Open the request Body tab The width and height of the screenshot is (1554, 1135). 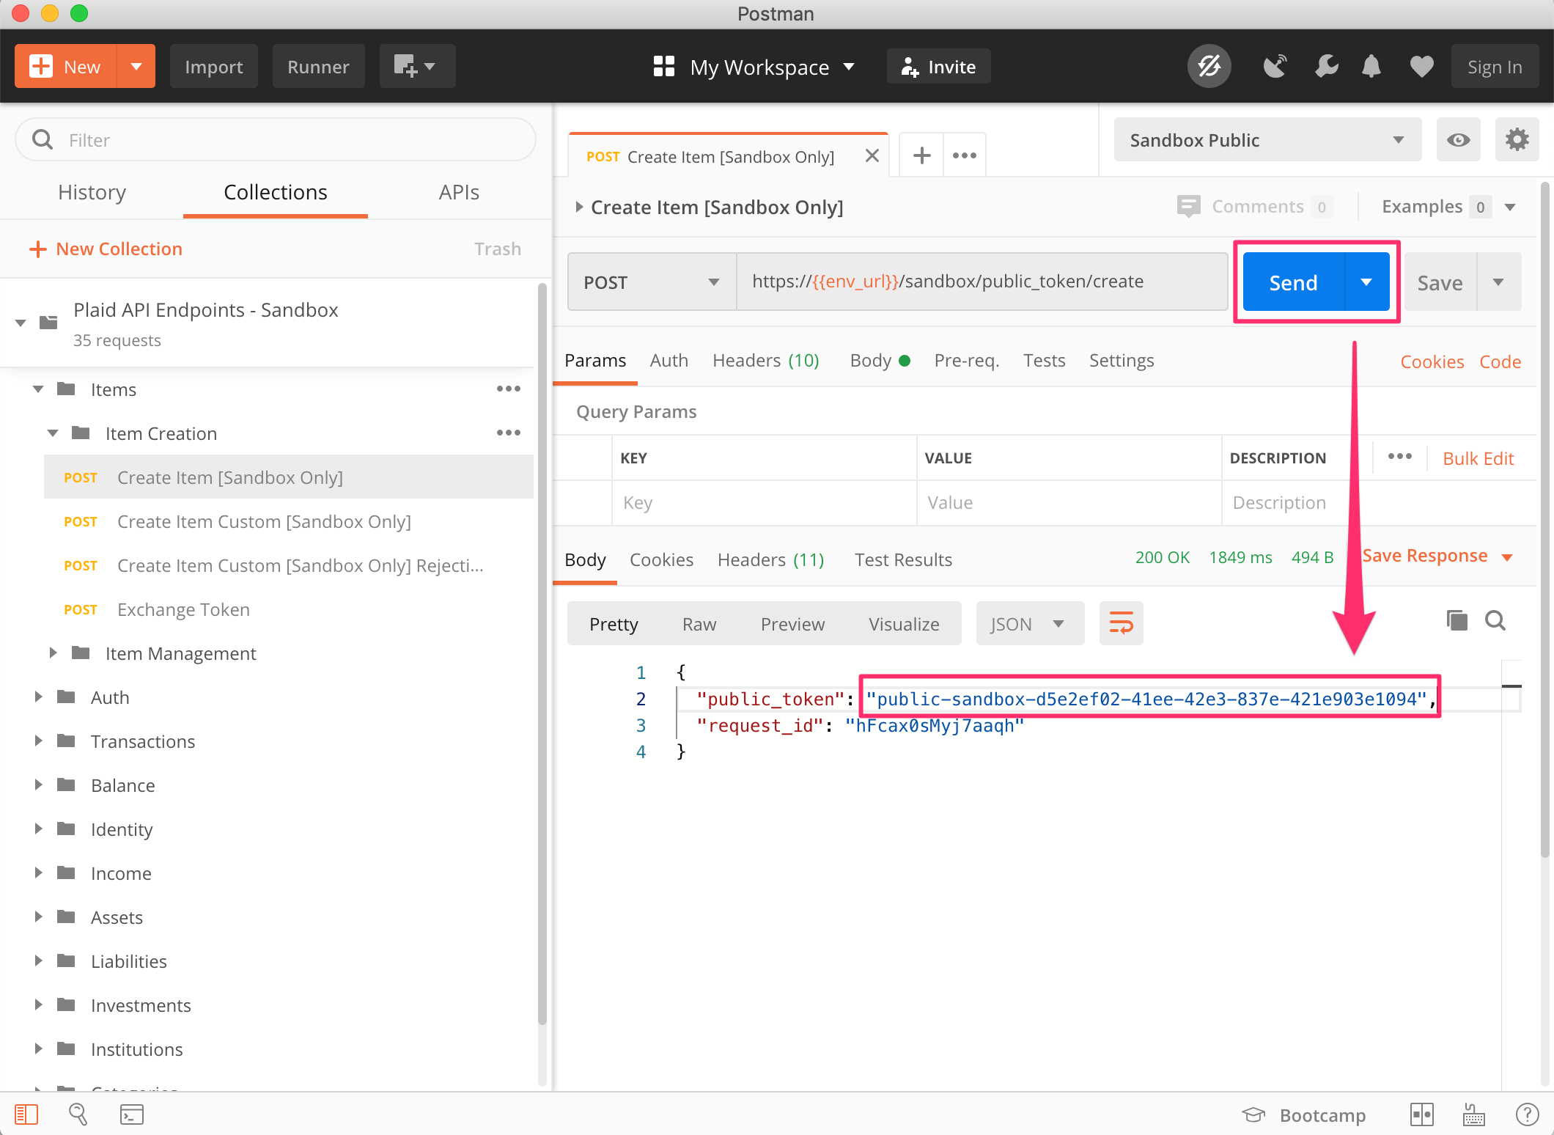click(880, 361)
